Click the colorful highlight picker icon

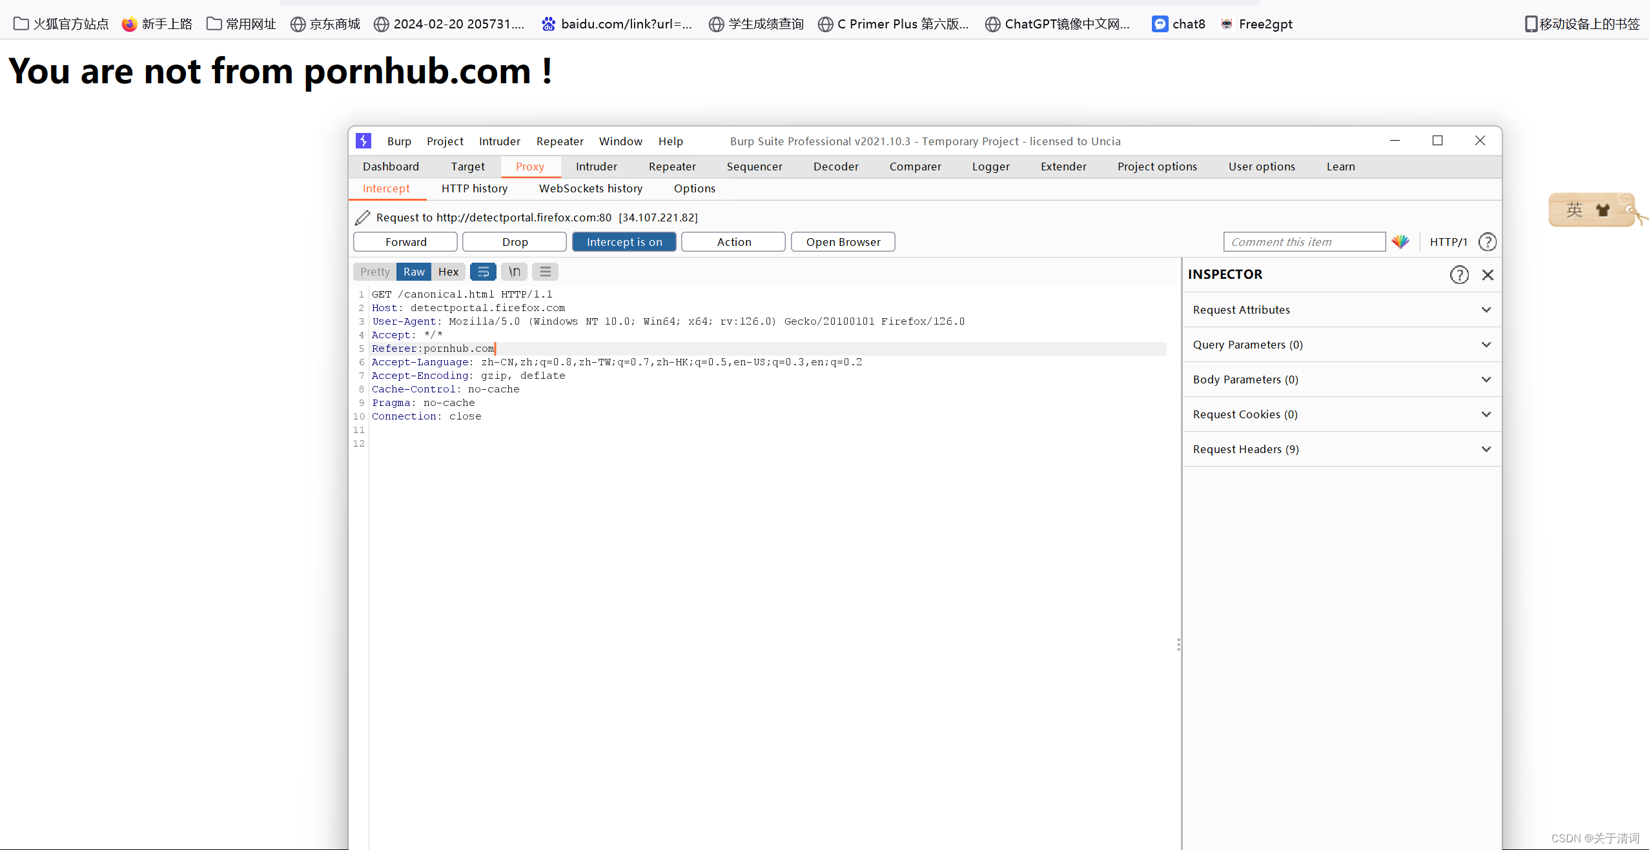[1400, 242]
